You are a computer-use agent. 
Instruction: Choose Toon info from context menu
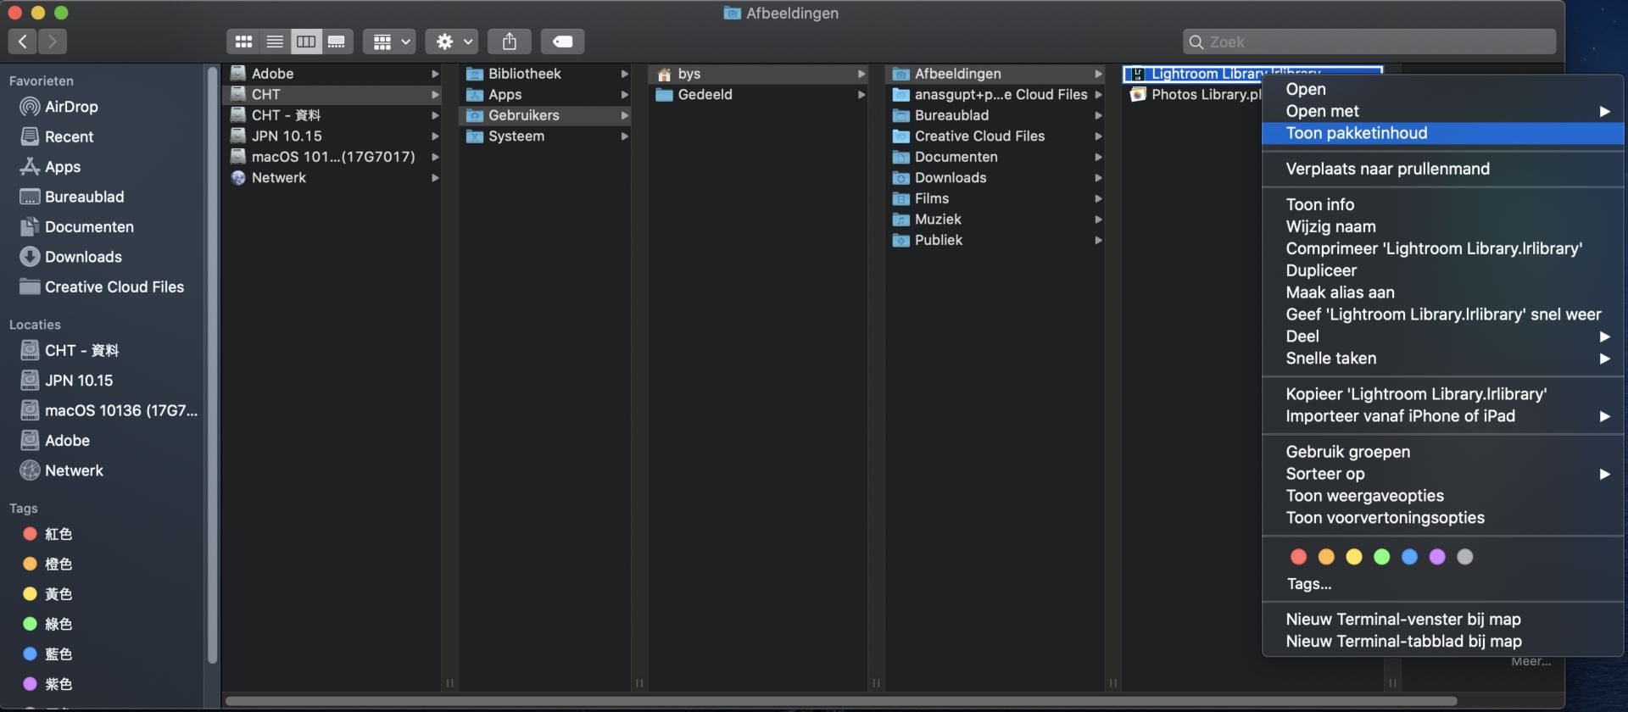pos(1443,204)
